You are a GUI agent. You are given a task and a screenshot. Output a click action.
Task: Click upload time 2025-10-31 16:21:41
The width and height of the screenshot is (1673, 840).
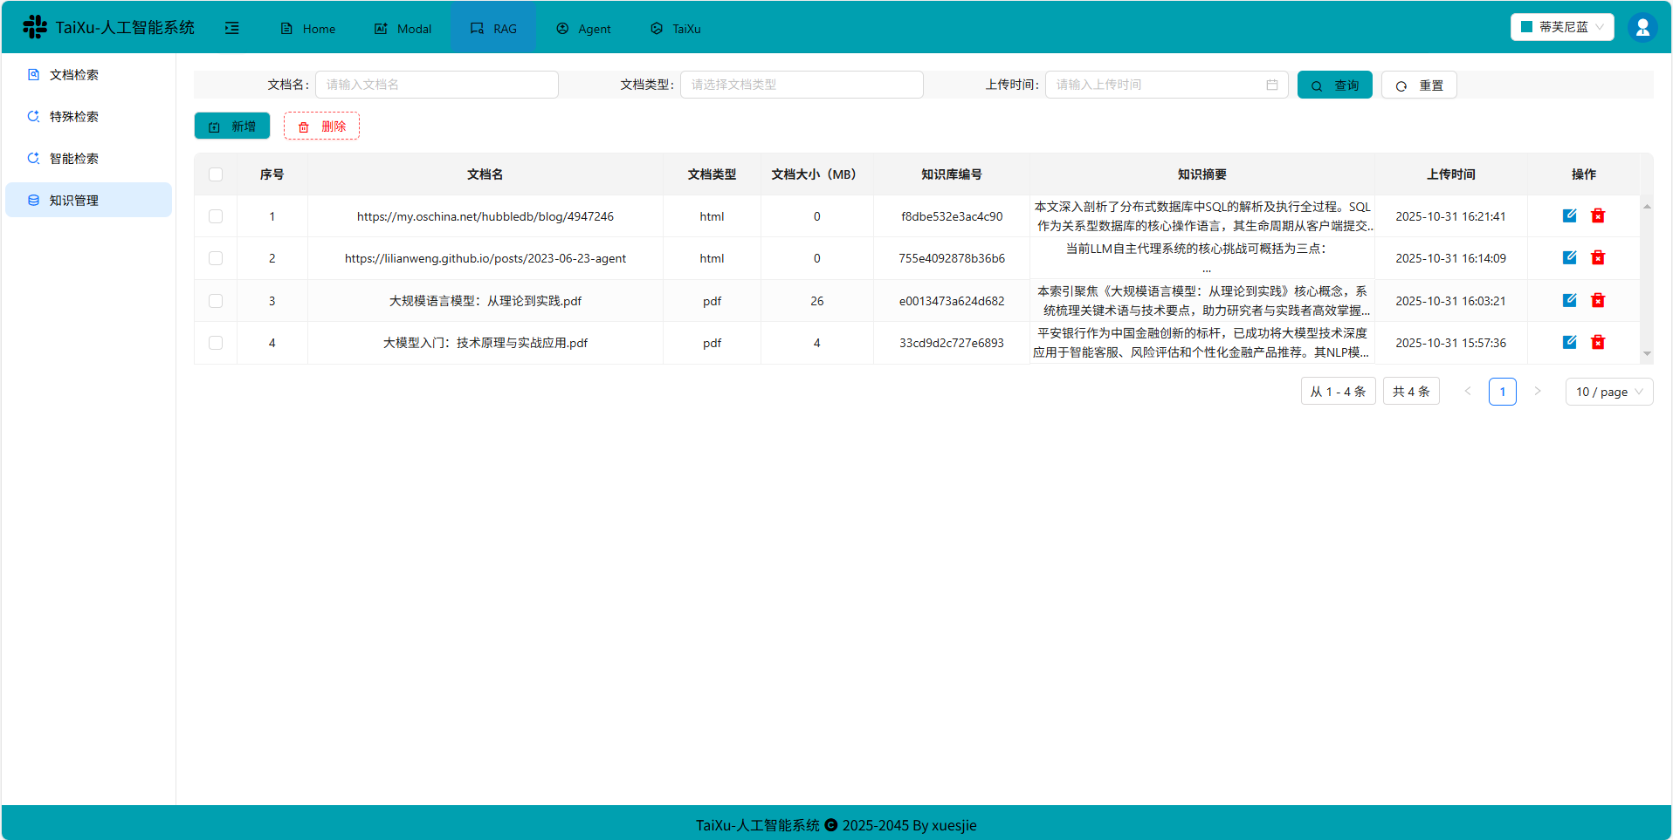1450,216
